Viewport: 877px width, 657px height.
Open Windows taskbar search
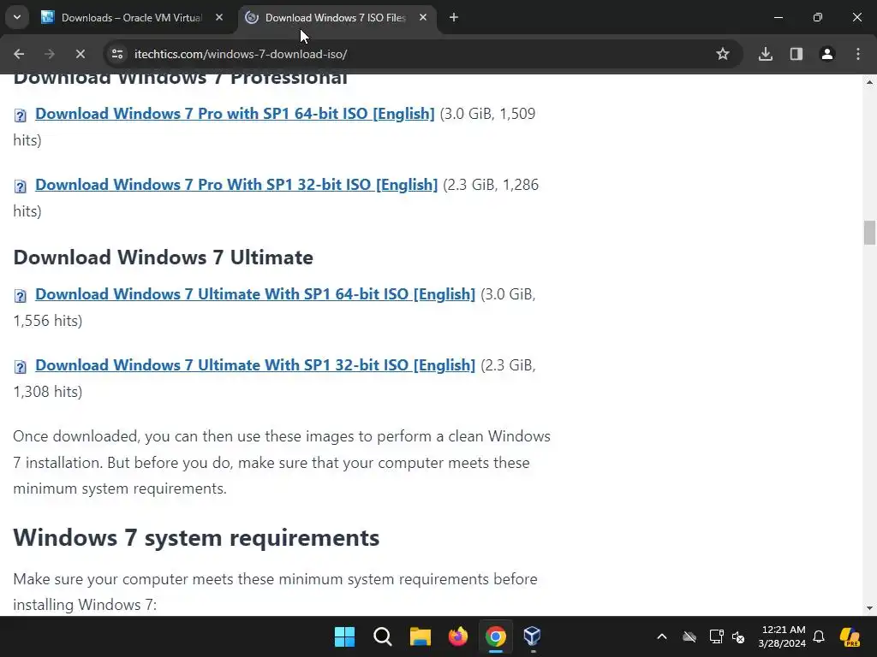383,636
